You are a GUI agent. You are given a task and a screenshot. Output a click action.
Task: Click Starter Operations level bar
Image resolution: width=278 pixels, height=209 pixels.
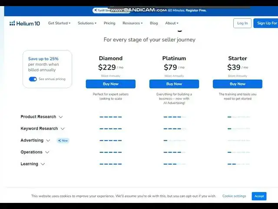point(238,152)
